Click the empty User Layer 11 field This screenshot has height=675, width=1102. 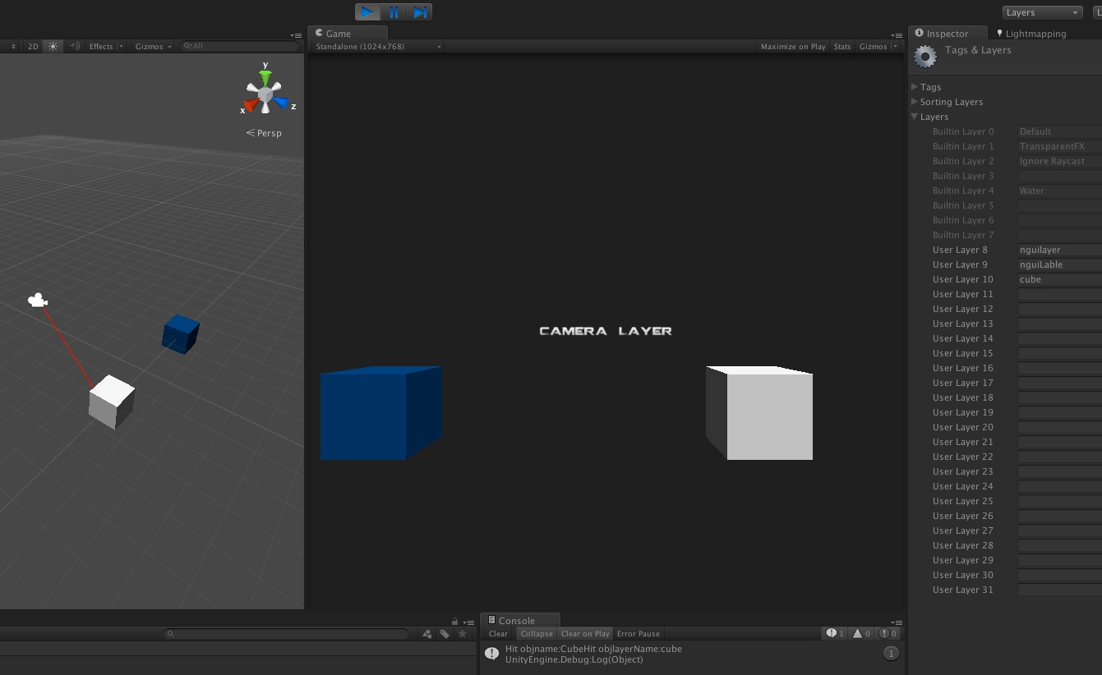pos(1059,294)
